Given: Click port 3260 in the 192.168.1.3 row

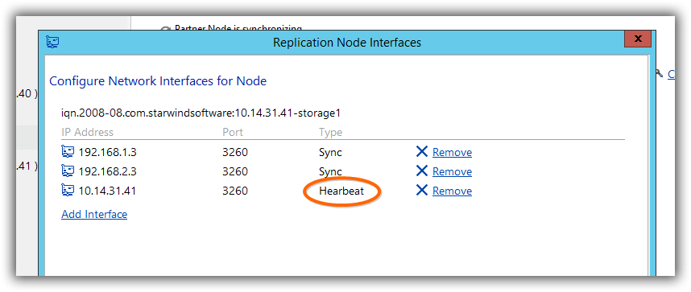Looking at the screenshot, I should point(235,152).
